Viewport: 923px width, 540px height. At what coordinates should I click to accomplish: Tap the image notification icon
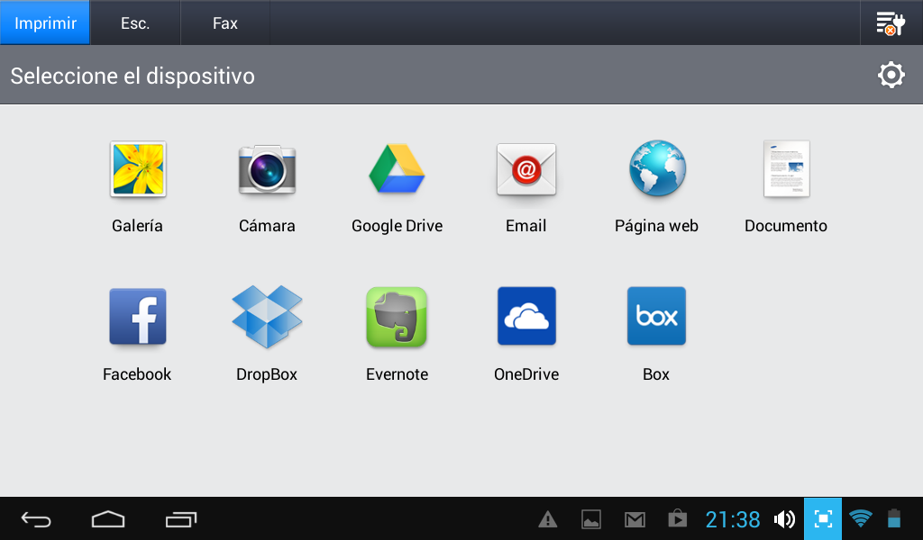pos(591,519)
